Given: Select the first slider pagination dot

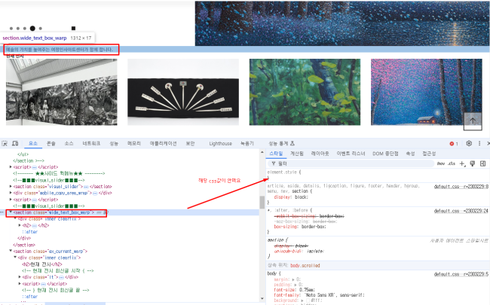Looking at the screenshot, I should coord(11,29).
